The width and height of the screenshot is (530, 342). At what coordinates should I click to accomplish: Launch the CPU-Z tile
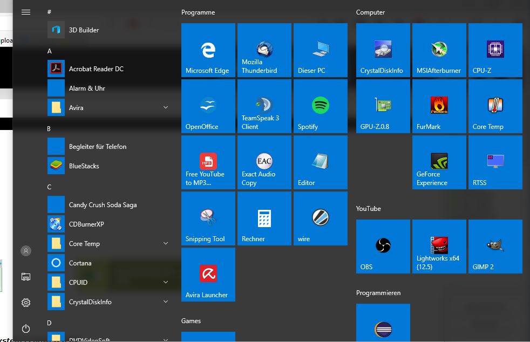tap(495, 50)
